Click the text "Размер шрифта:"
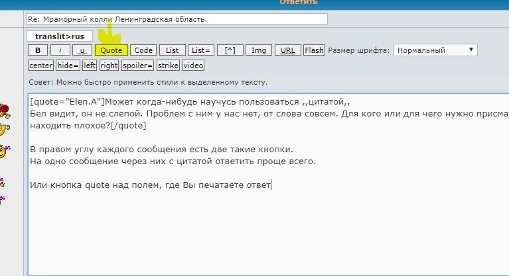This screenshot has width=509, height=276. (x=359, y=50)
